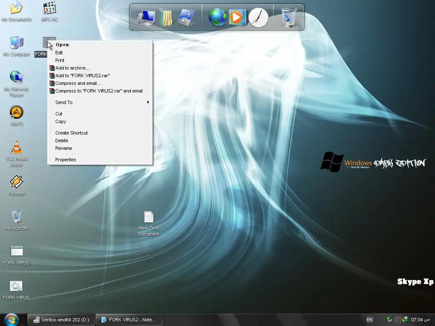Launch the orange play media dock icon

[x=237, y=17]
